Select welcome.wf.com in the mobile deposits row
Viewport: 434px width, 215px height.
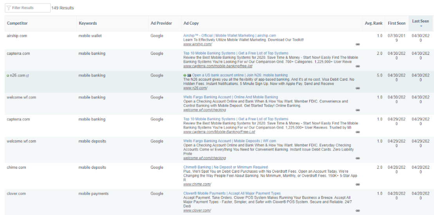click(21, 141)
